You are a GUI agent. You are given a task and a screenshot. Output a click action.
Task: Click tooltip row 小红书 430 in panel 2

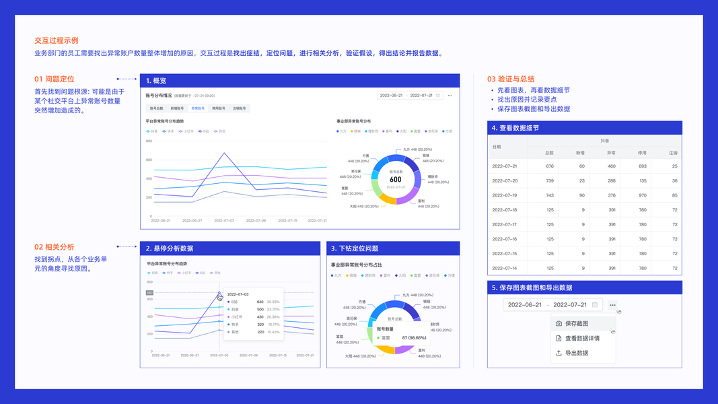pyautogui.click(x=253, y=317)
